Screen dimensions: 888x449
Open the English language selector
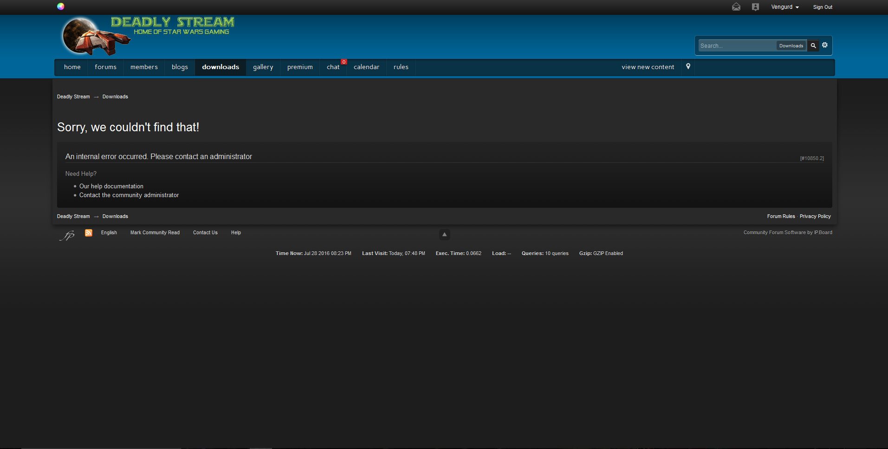click(109, 232)
